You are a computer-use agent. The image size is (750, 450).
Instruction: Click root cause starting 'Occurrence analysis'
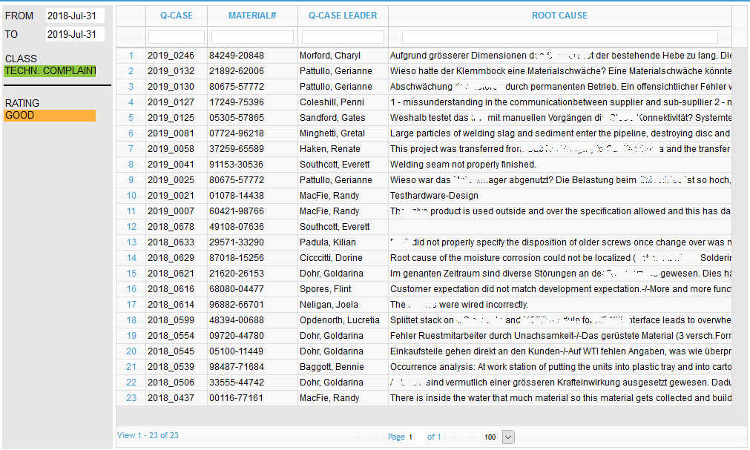click(x=559, y=367)
